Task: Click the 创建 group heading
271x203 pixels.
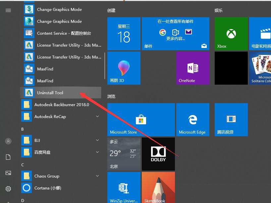Action: click(111, 11)
